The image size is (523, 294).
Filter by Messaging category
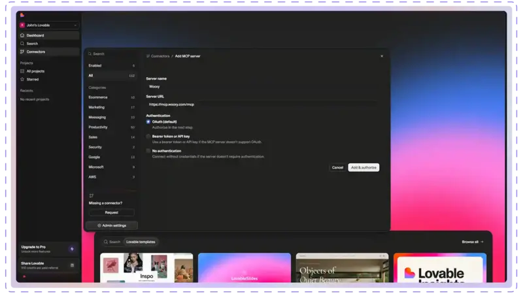(111, 118)
